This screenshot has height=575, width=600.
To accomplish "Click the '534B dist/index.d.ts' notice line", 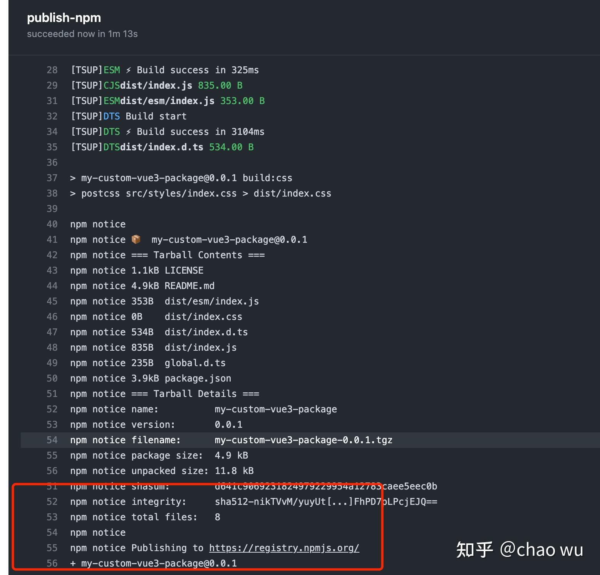I will [159, 332].
